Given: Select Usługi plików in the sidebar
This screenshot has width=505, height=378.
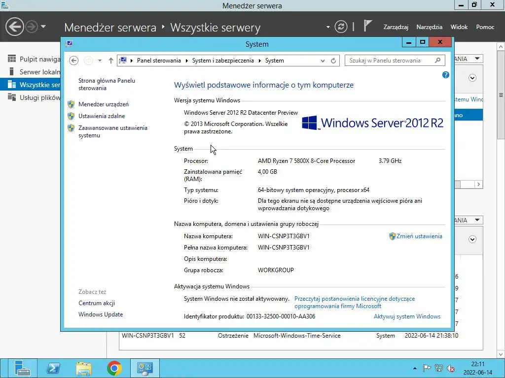Looking at the screenshot, I should [30, 97].
